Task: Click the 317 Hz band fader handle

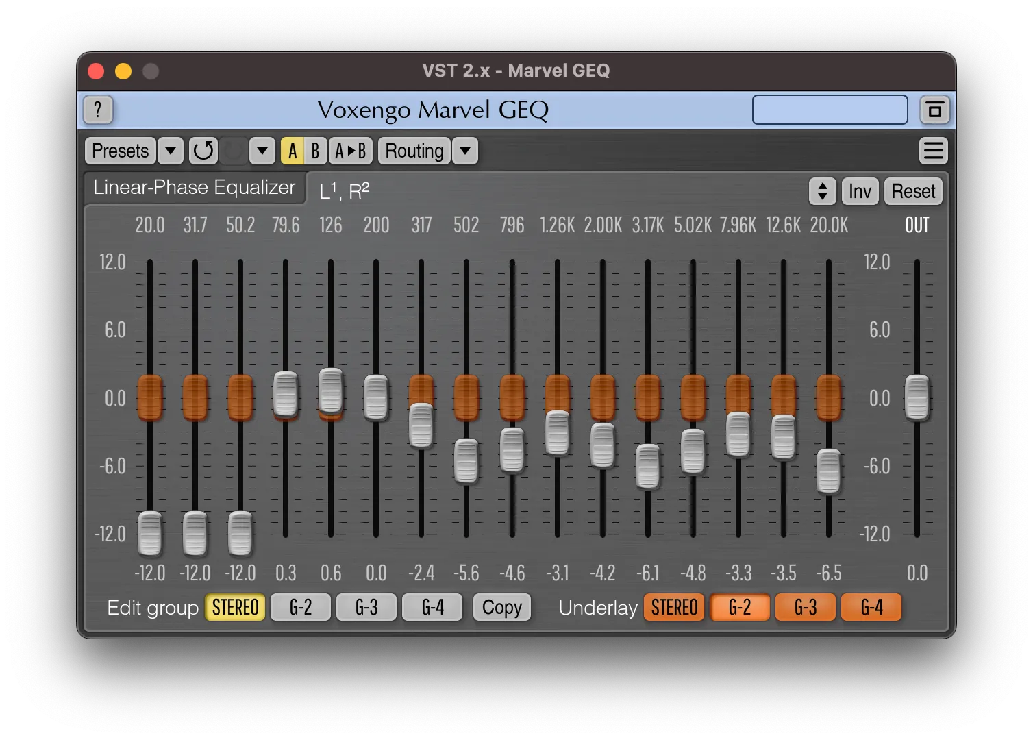Action: tap(421, 425)
